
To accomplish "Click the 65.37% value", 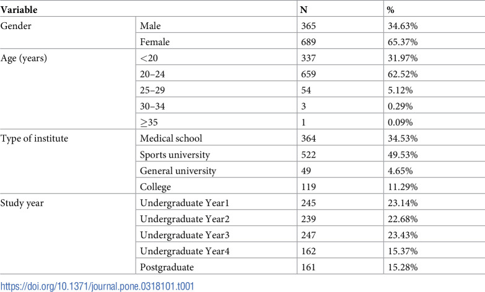I will (x=401, y=41).
